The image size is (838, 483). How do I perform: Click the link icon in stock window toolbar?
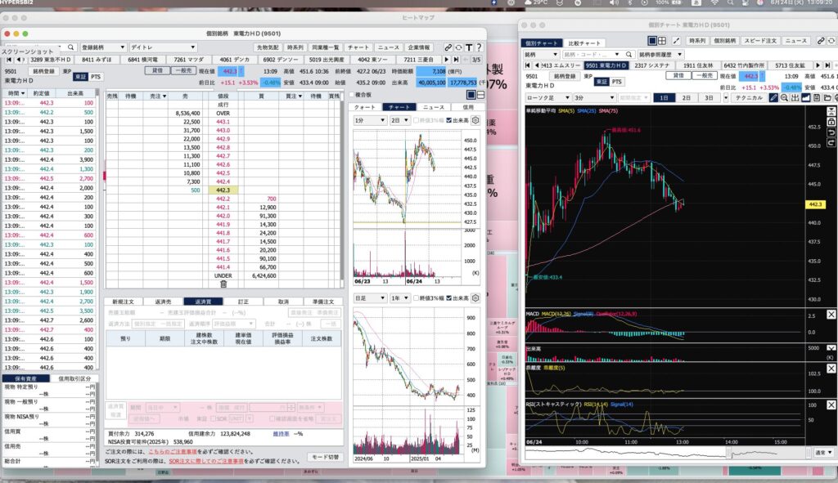click(x=448, y=47)
